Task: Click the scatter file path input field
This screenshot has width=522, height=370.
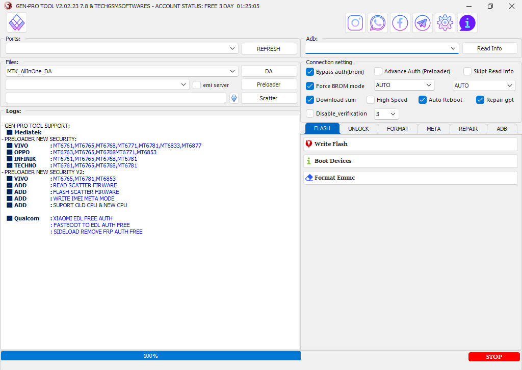Action: [x=116, y=98]
